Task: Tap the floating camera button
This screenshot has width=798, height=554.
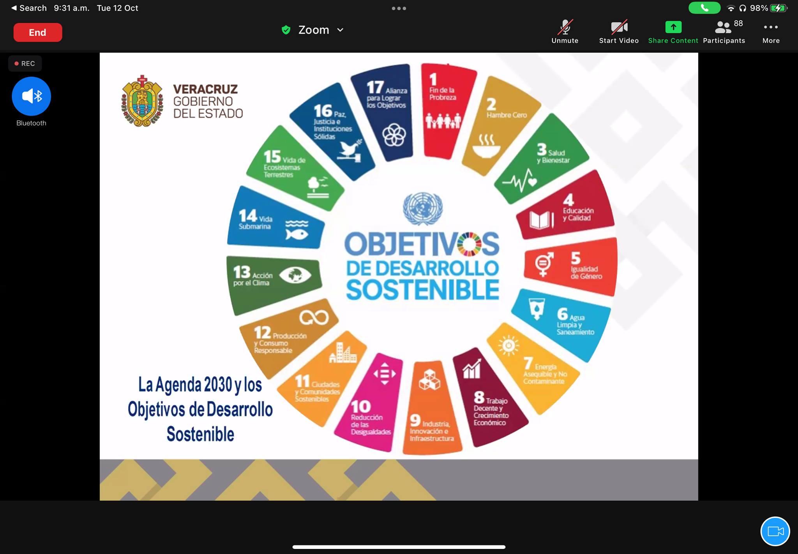Action: 775,531
